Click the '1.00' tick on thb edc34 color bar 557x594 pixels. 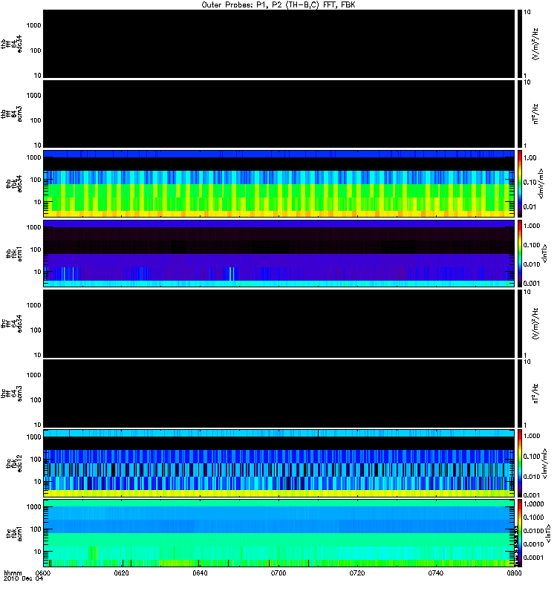click(530, 158)
